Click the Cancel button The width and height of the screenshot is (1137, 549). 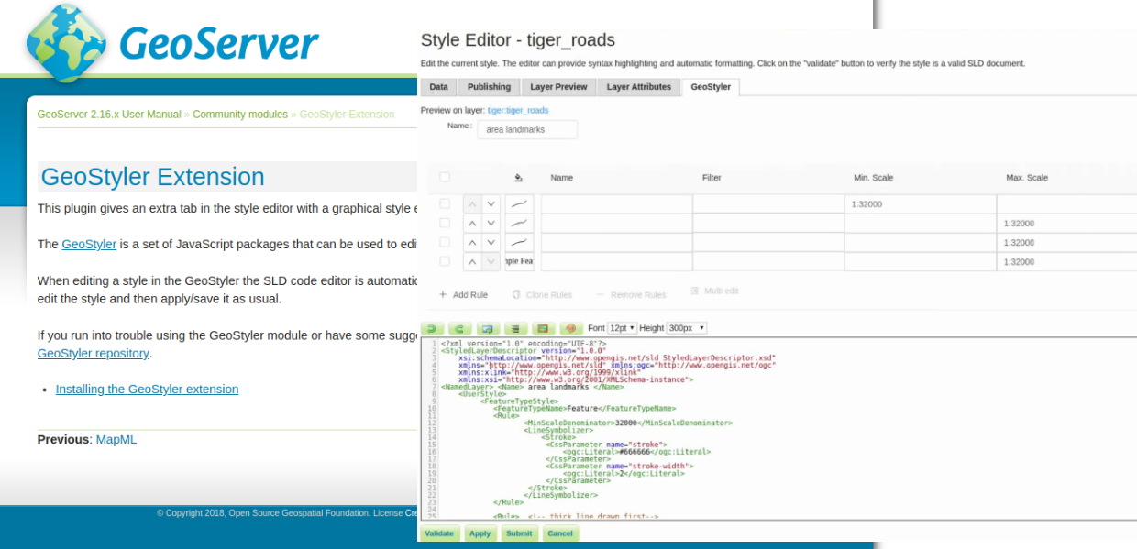(x=560, y=533)
